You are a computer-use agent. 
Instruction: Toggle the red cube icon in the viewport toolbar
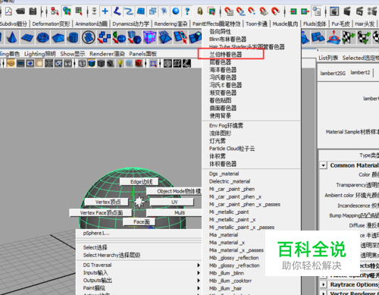pyautogui.click(x=138, y=63)
